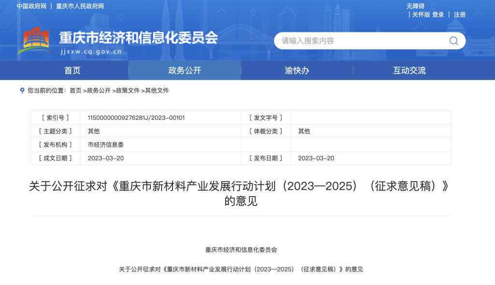Open the 互动交流 navigation tab
This screenshot has height=285, width=495.
pyautogui.click(x=408, y=71)
